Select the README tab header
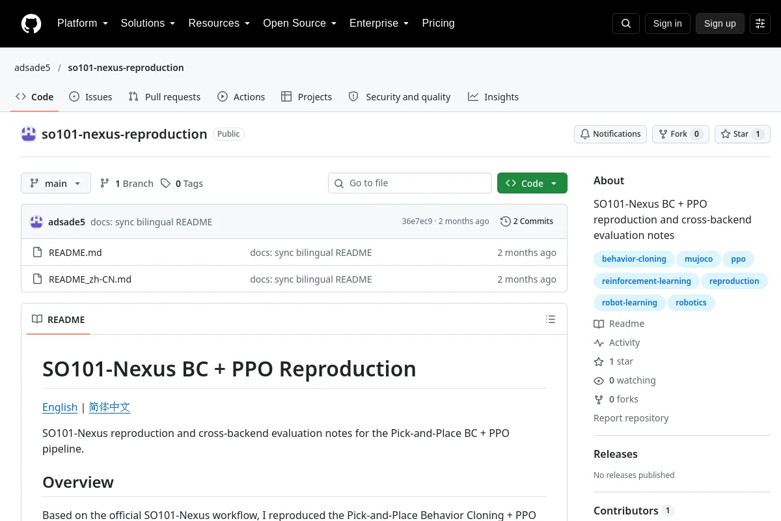Viewport: 781px width, 521px height. pos(59,320)
